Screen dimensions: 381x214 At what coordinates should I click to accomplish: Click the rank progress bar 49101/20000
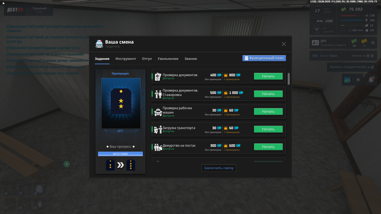120,154
